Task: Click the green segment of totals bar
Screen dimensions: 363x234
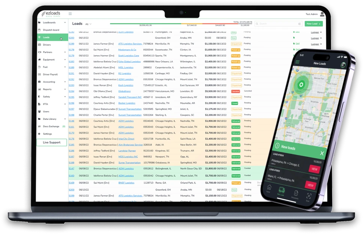Action: [146, 24]
